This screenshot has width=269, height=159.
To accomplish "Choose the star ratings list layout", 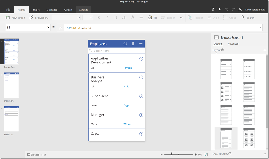I will 249,69.
